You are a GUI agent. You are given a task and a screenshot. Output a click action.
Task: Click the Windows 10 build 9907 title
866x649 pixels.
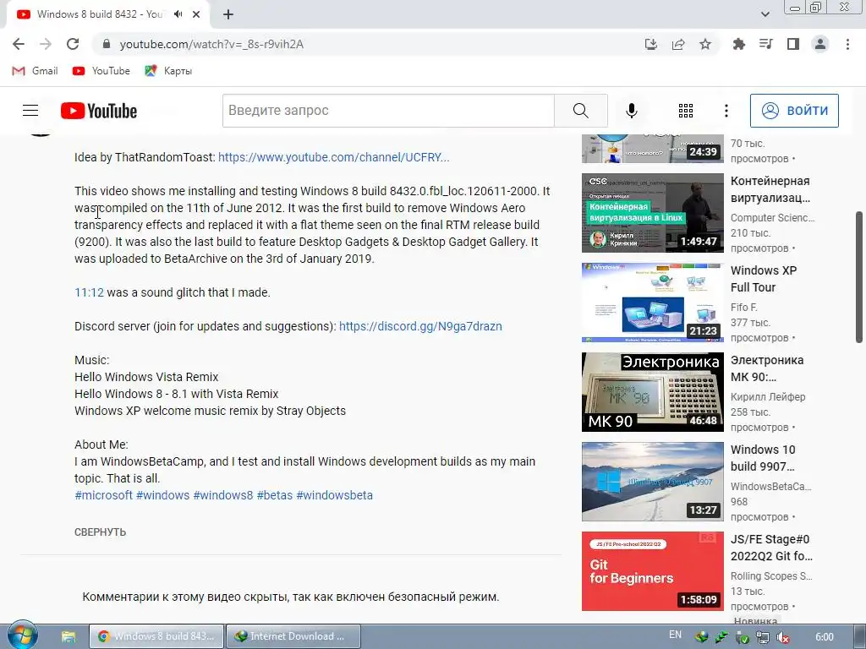pos(763,457)
